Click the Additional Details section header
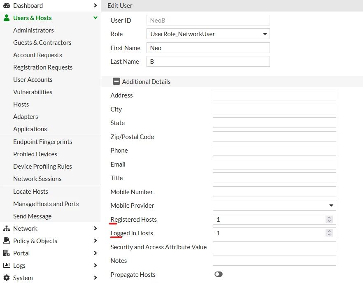 232,81
